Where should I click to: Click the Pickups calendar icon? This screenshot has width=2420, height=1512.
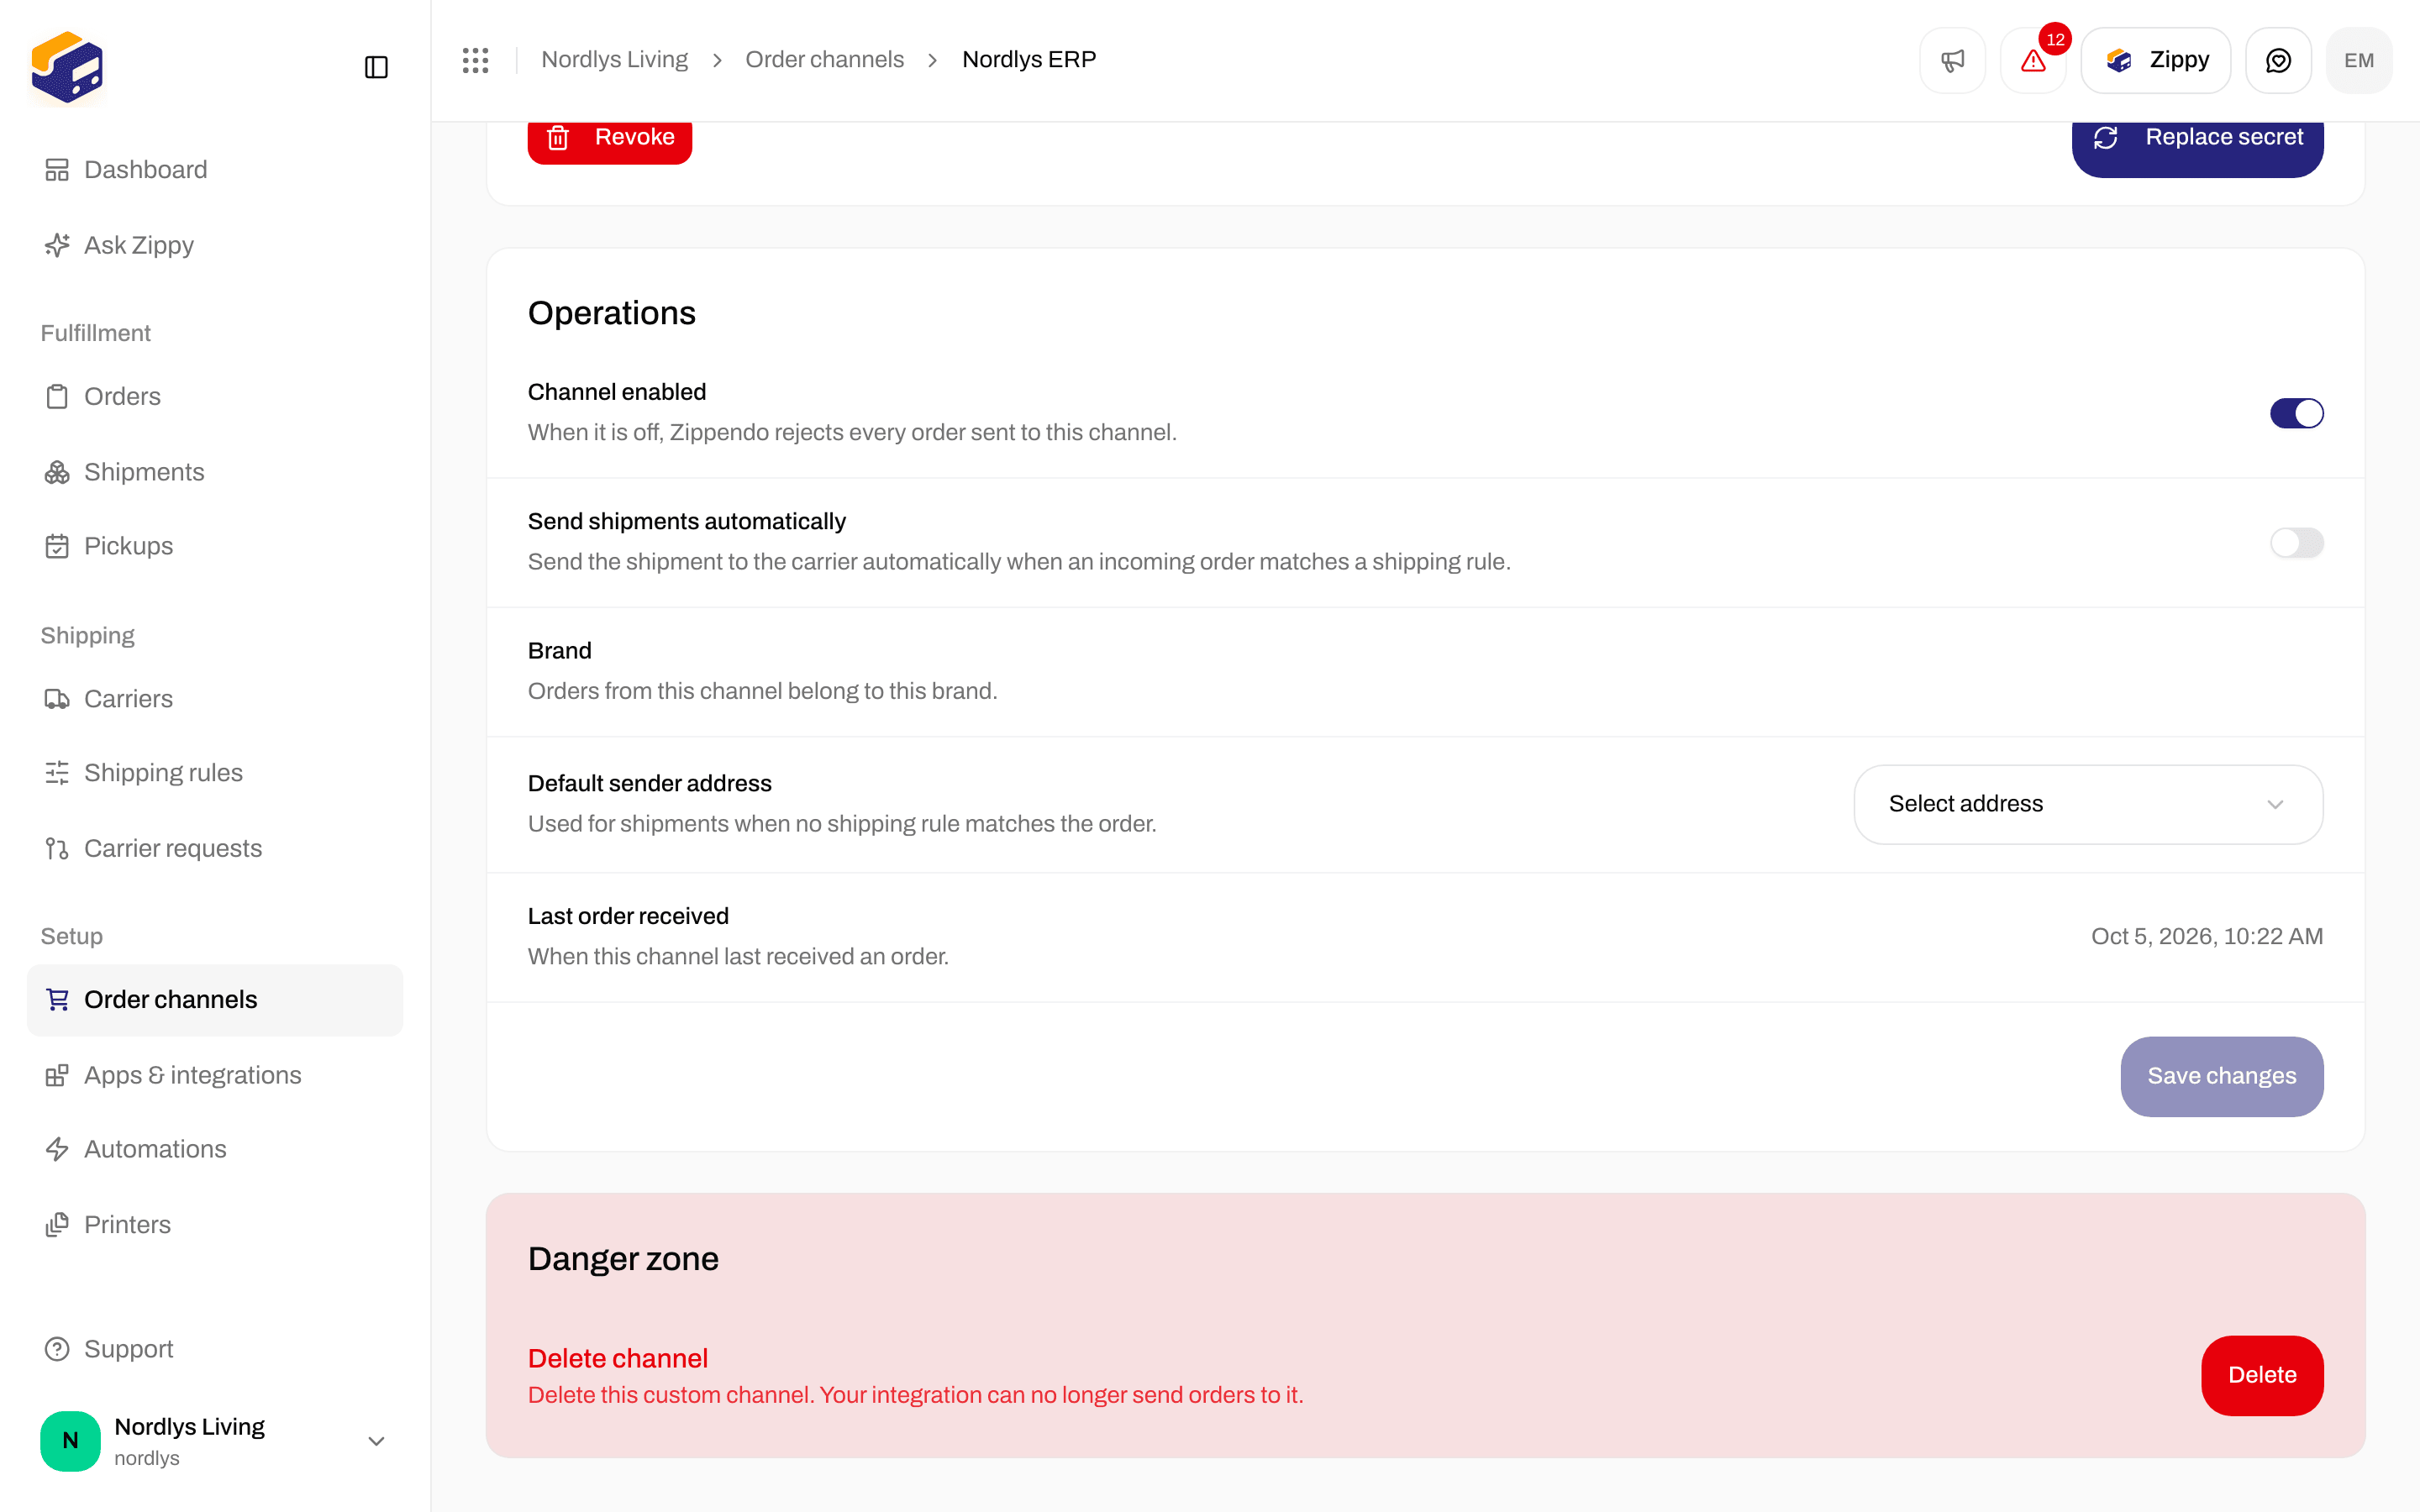(x=57, y=546)
